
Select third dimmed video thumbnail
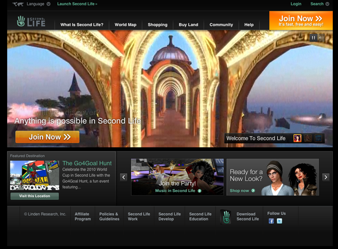click(318, 139)
